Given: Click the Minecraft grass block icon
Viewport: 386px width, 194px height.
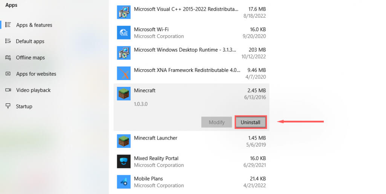Looking at the screenshot, I should (x=124, y=94).
